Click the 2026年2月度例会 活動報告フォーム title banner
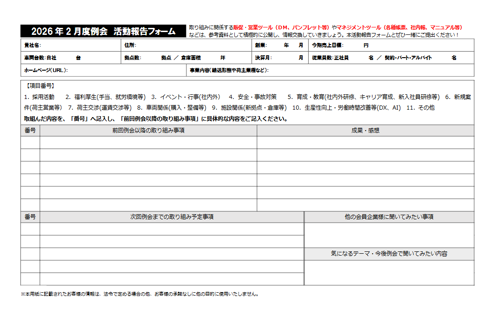The width and height of the screenshot is (491, 316). point(103,31)
